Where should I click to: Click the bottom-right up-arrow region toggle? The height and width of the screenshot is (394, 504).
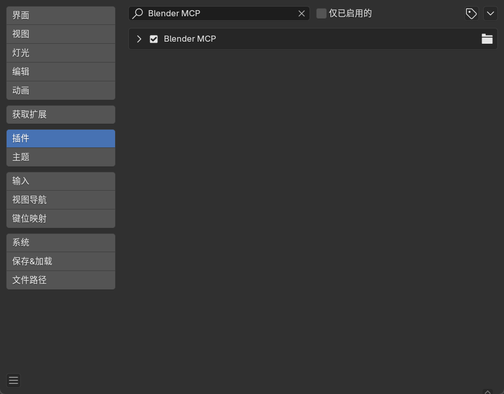pyautogui.click(x=488, y=392)
